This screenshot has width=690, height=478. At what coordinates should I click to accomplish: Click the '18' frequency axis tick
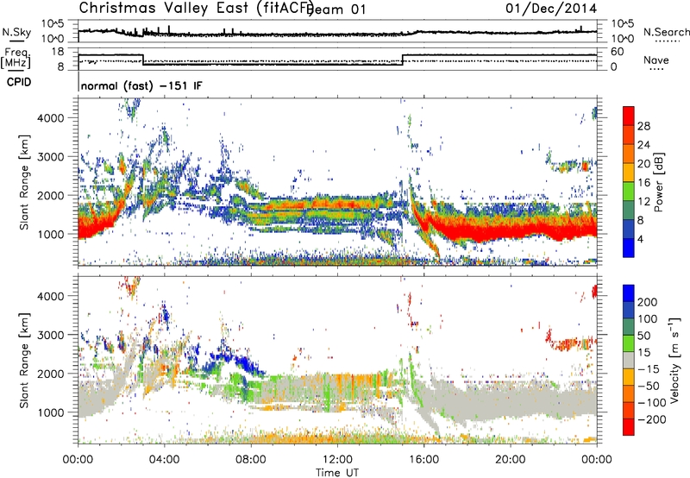coord(58,52)
